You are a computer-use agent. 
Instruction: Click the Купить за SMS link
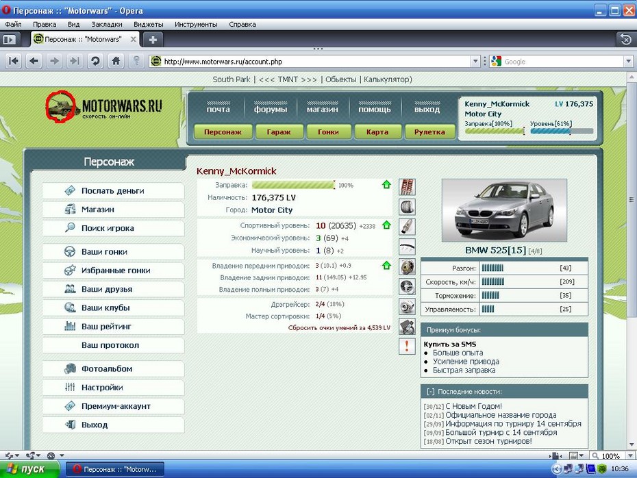450,344
